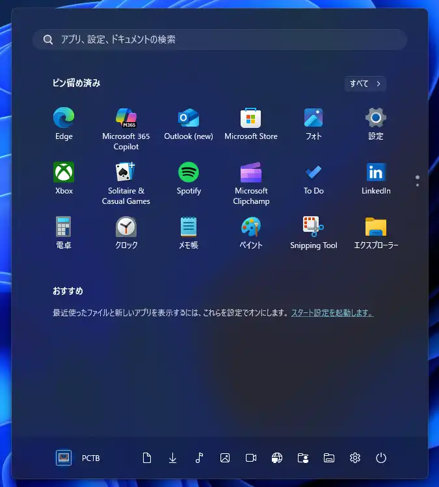
Task: Open the Settings gear in bottom bar
Action: coord(355,458)
